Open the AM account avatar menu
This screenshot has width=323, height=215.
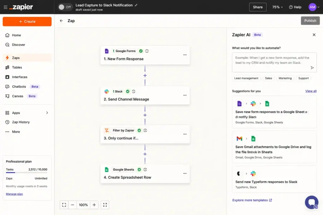pyautogui.click(x=314, y=7)
